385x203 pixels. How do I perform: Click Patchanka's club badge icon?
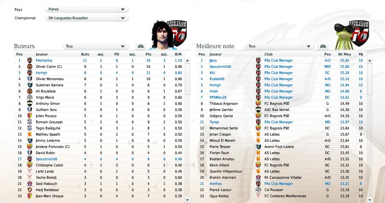(30, 60)
